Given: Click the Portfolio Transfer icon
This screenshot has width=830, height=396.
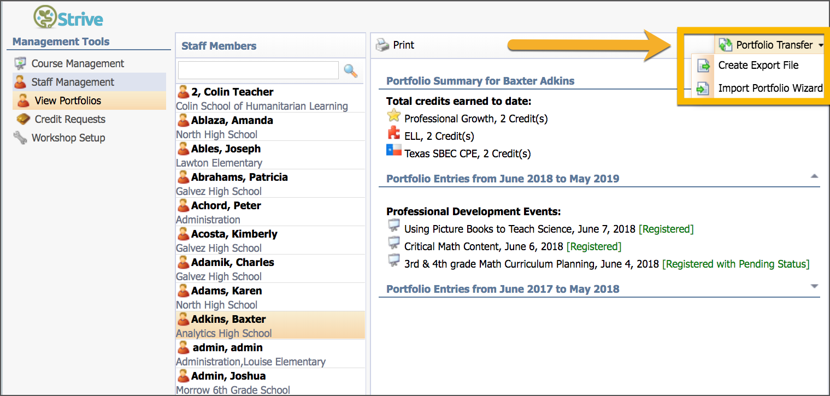Looking at the screenshot, I should (x=726, y=45).
